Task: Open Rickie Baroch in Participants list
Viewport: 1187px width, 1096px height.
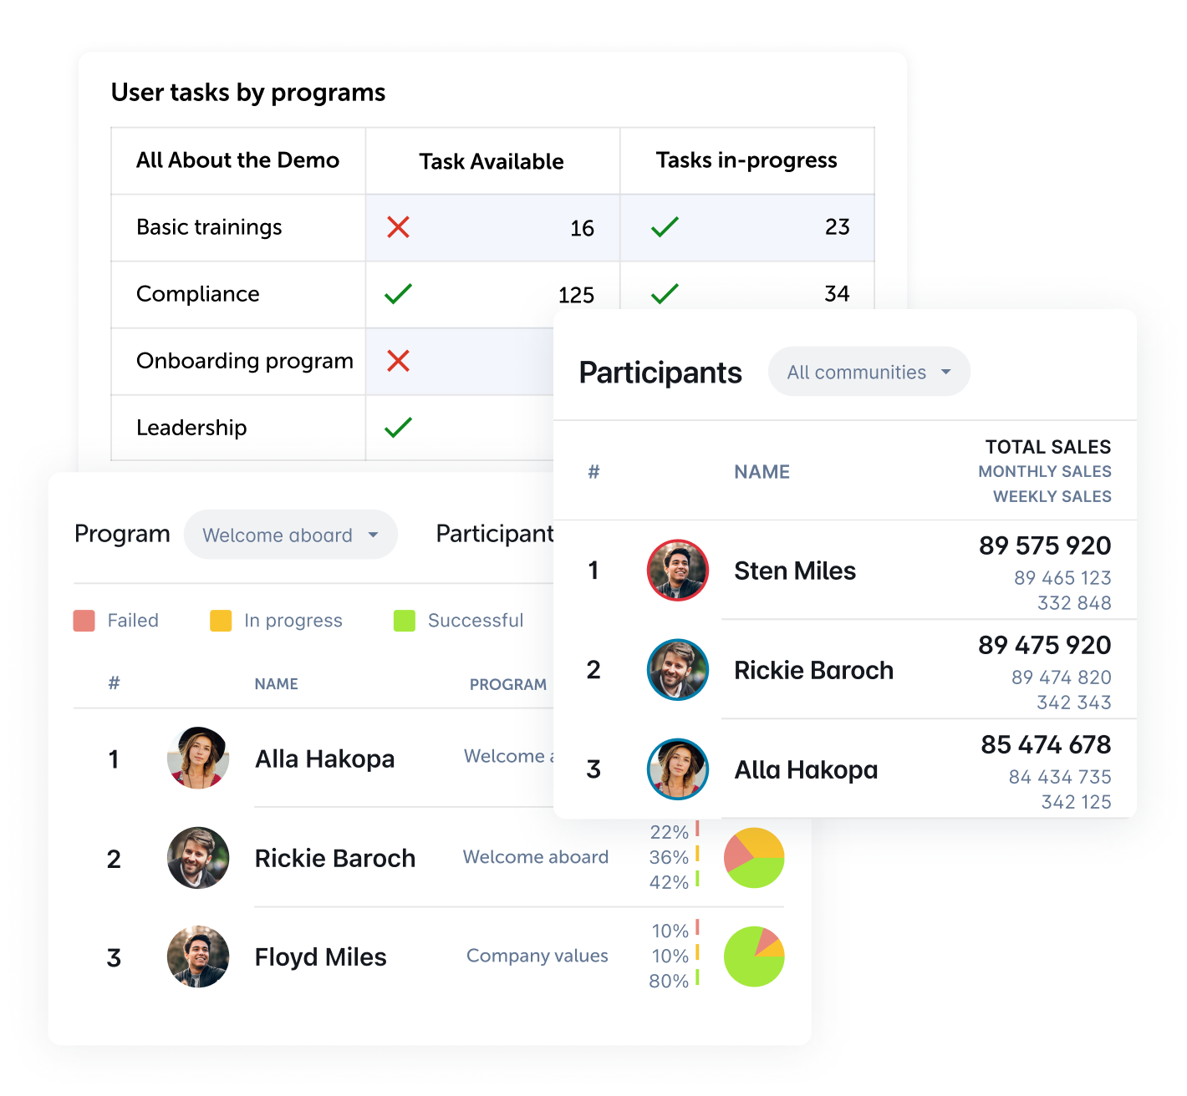Action: (813, 670)
